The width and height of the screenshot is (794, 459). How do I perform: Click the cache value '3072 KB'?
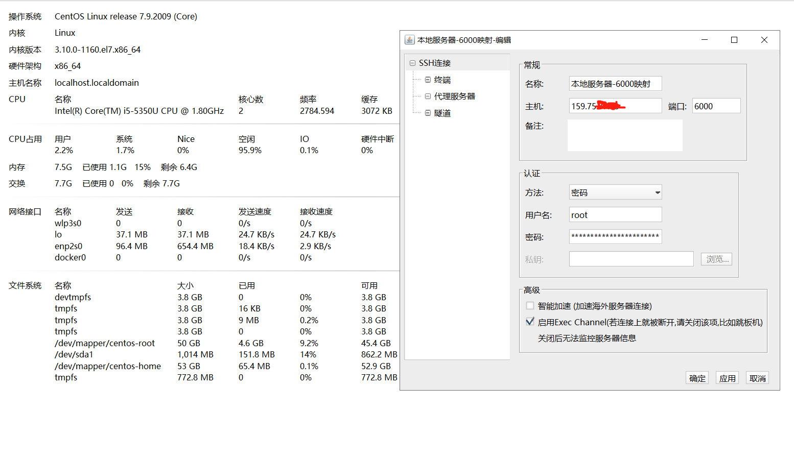[x=377, y=111]
